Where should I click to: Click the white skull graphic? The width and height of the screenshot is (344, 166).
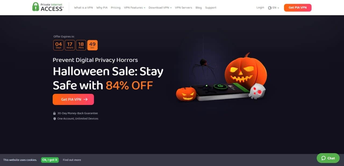[257, 91]
